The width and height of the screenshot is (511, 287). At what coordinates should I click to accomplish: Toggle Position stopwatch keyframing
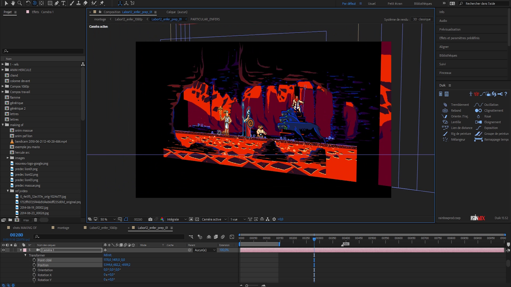point(34,265)
